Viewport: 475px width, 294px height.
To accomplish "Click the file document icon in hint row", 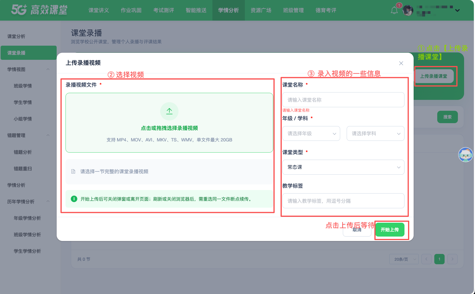I will [x=73, y=171].
